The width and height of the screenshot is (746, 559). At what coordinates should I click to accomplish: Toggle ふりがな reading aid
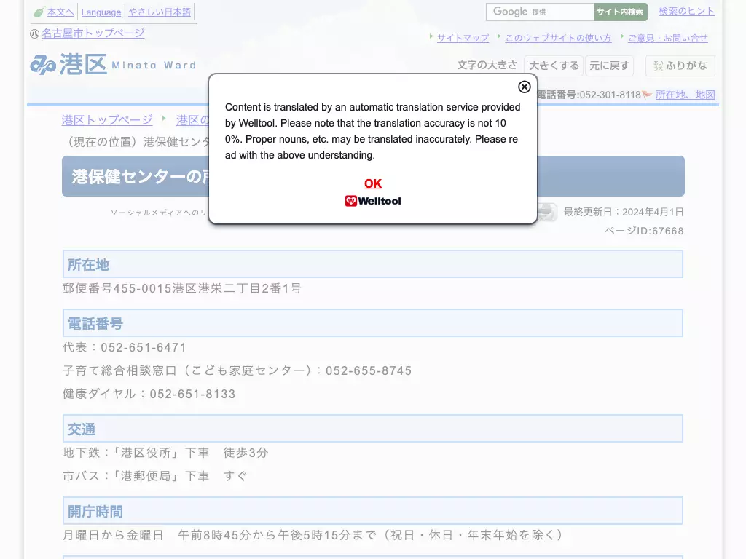click(x=680, y=66)
